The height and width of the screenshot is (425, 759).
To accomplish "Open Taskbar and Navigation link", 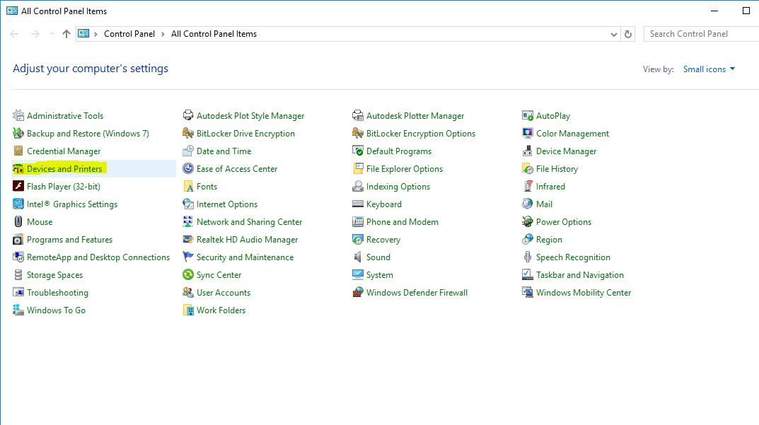I will (579, 275).
